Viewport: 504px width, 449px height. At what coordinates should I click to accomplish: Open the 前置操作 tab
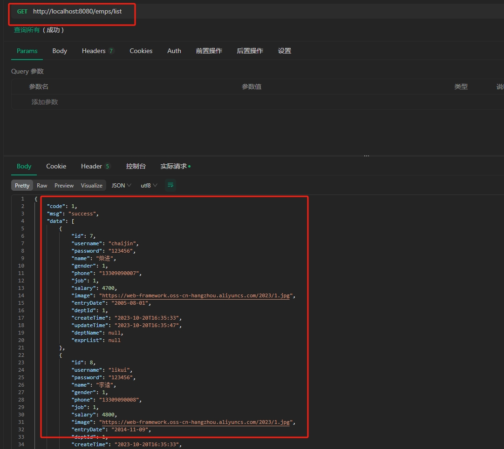[209, 51]
